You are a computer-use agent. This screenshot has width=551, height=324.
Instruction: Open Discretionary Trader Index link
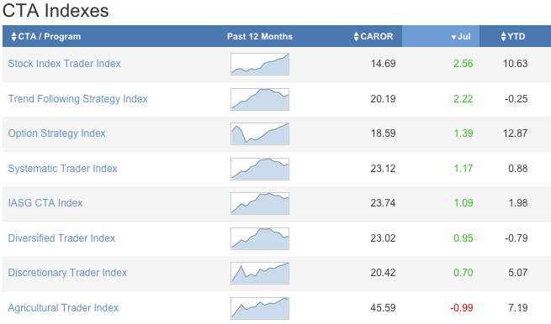coord(67,273)
